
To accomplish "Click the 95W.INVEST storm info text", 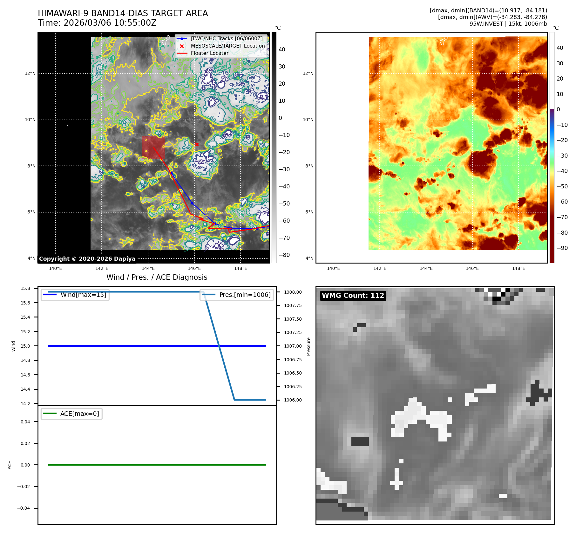I will (508, 24).
